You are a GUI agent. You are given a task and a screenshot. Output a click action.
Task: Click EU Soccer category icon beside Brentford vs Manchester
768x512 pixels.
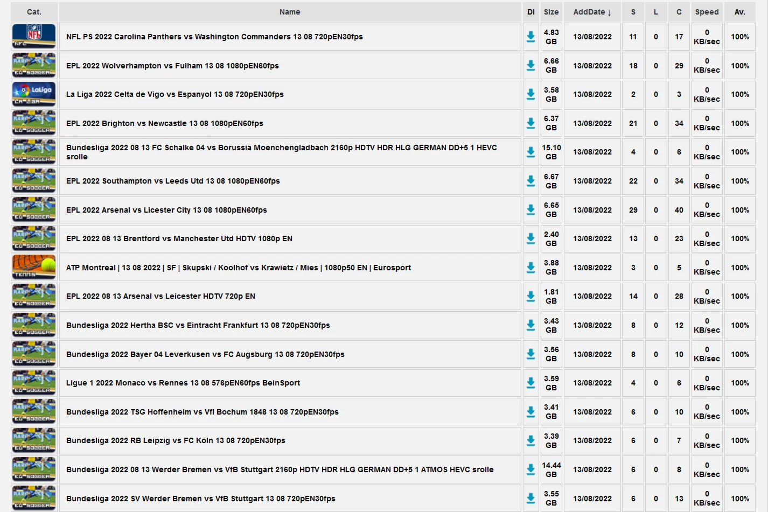34,239
